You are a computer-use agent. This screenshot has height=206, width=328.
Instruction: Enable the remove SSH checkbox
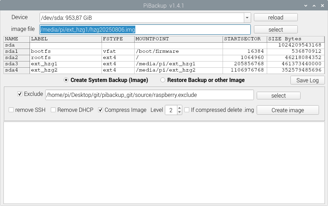[11, 110]
